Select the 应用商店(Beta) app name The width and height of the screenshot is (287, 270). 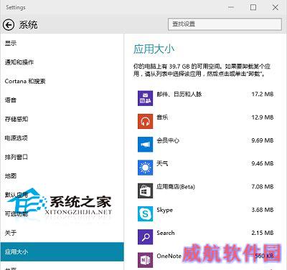(x=176, y=187)
